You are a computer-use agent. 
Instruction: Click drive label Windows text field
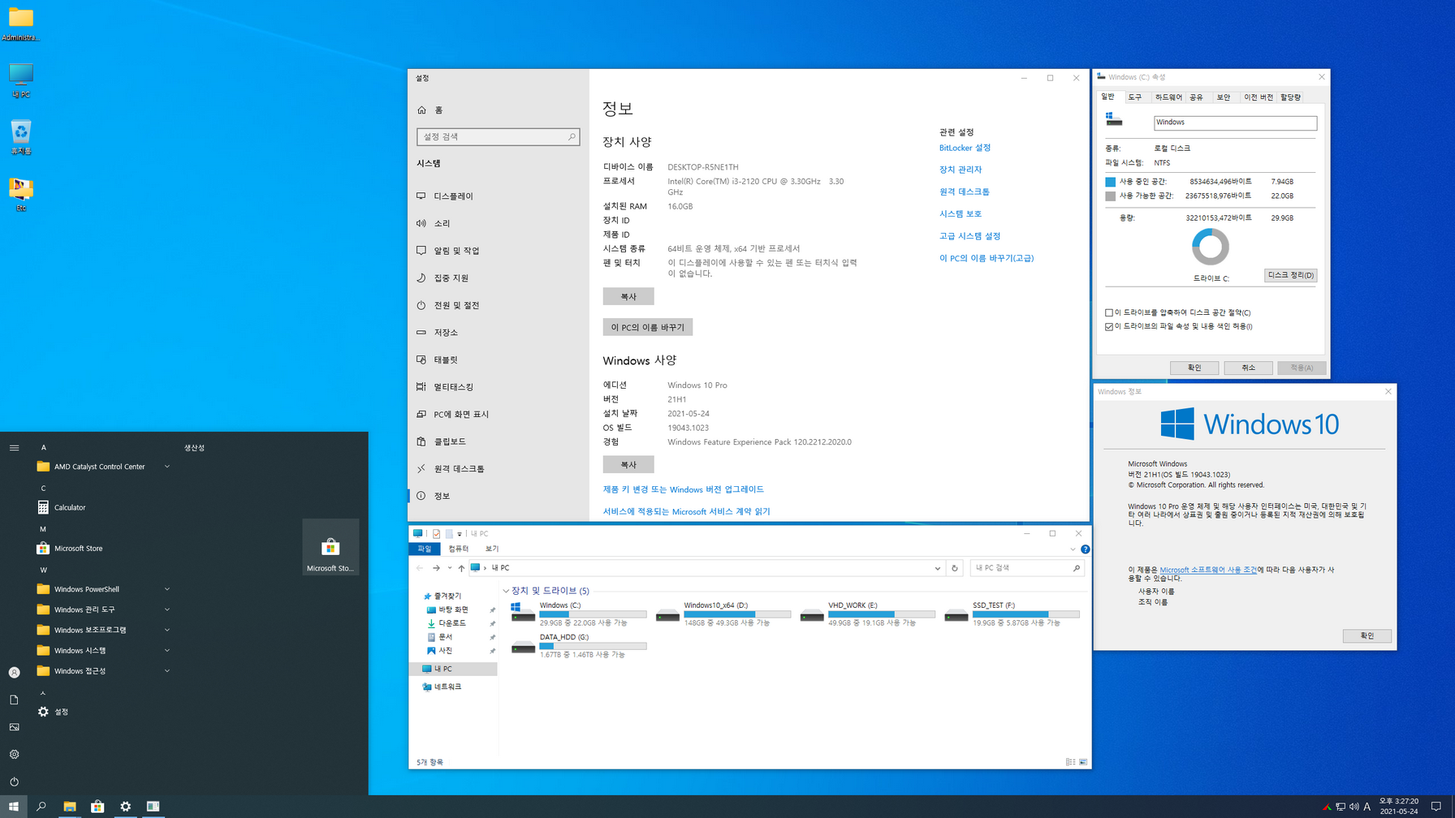(1235, 123)
